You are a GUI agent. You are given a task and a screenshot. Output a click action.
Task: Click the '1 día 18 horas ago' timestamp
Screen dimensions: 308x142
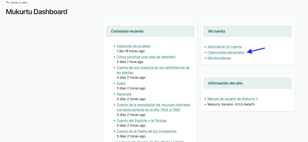pos(131,51)
